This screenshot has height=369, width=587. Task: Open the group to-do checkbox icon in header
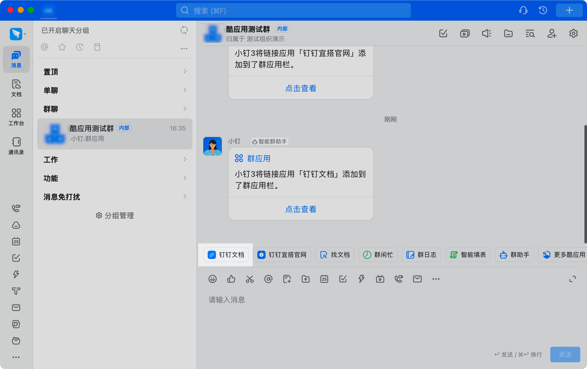tap(443, 33)
